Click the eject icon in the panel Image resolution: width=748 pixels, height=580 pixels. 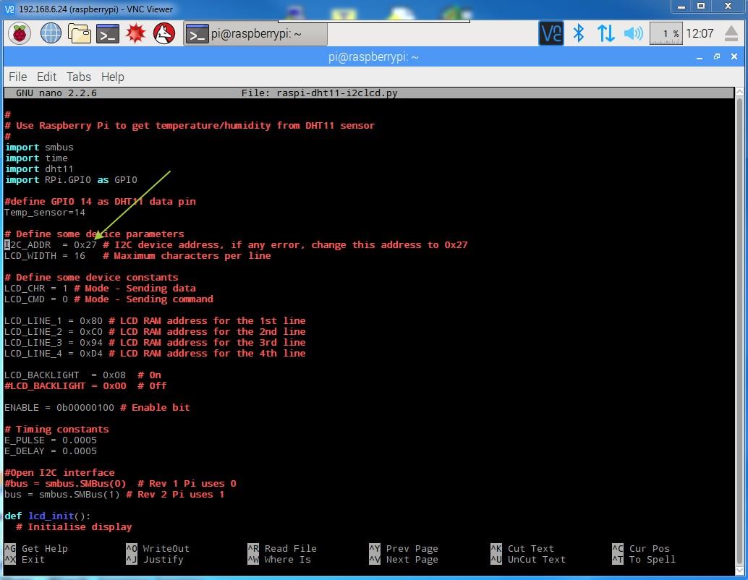pyautogui.click(x=731, y=33)
